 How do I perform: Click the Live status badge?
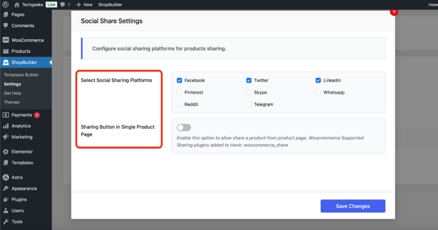coord(51,4)
